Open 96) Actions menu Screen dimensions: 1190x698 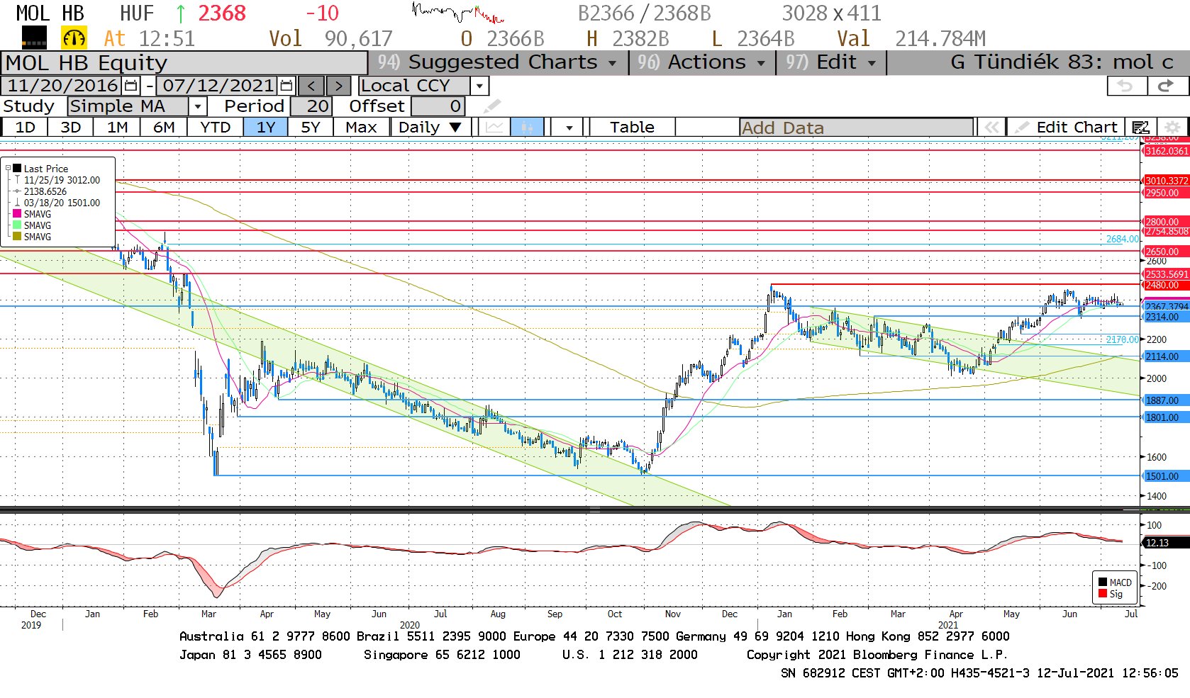[701, 62]
